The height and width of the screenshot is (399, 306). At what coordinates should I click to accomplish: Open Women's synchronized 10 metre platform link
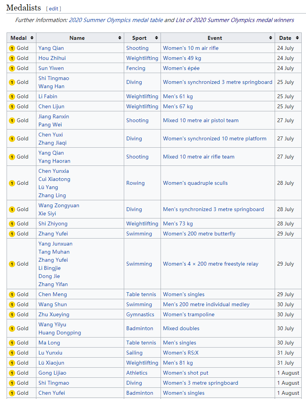215,138
